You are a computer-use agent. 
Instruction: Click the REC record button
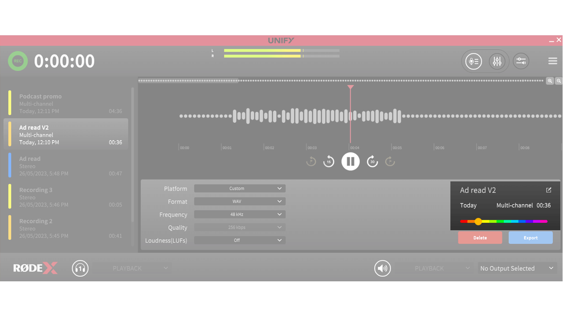point(18,61)
